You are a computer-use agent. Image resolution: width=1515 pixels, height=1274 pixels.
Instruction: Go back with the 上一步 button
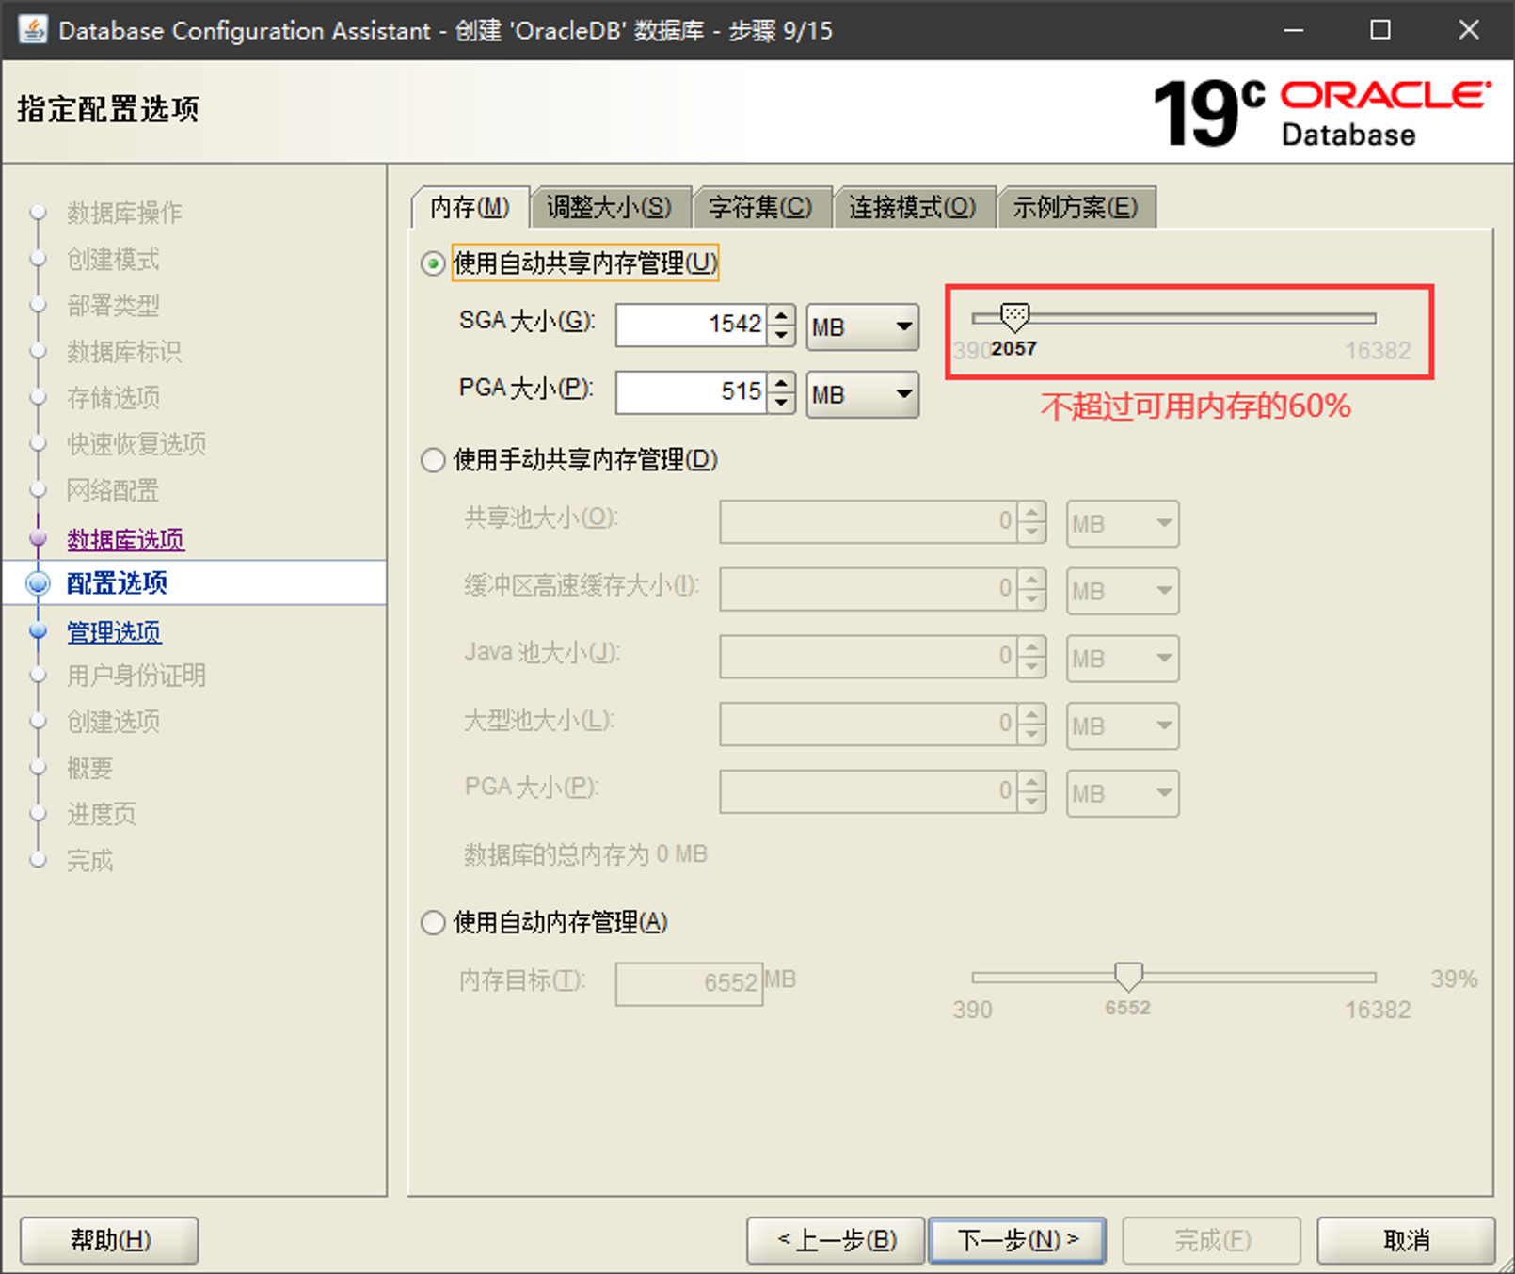[x=837, y=1240]
